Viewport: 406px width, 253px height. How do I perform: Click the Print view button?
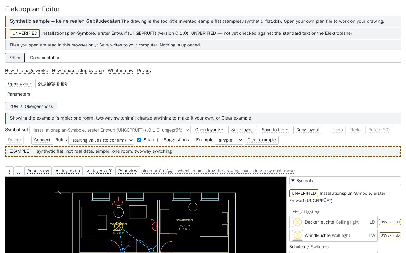click(128, 171)
